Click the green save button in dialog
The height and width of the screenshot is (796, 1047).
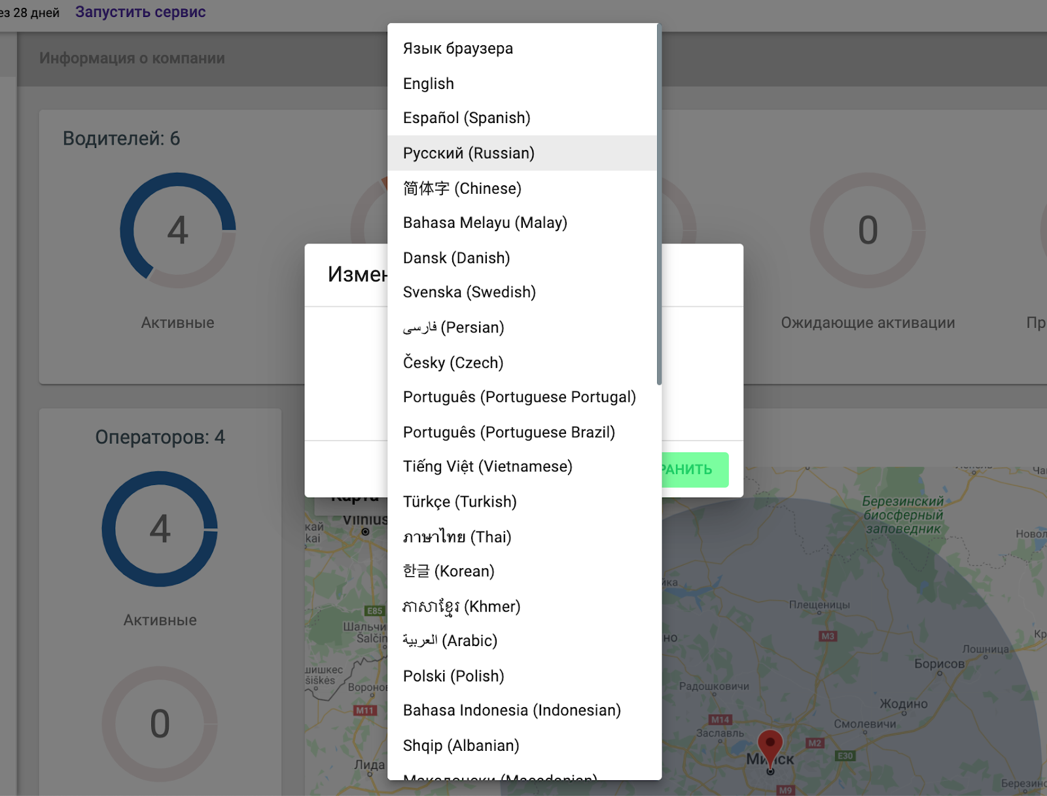click(694, 469)
